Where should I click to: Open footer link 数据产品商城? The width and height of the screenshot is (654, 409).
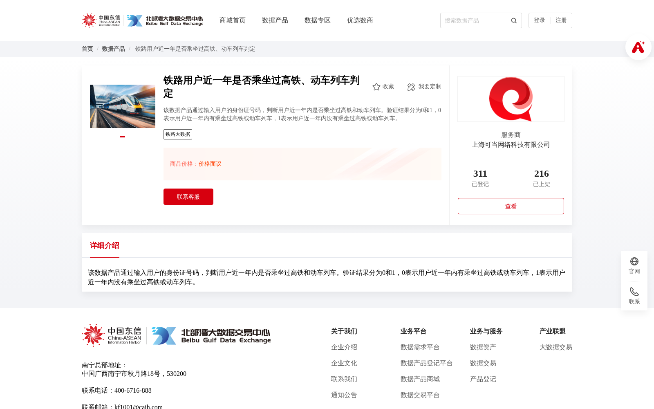coord(420,379)
